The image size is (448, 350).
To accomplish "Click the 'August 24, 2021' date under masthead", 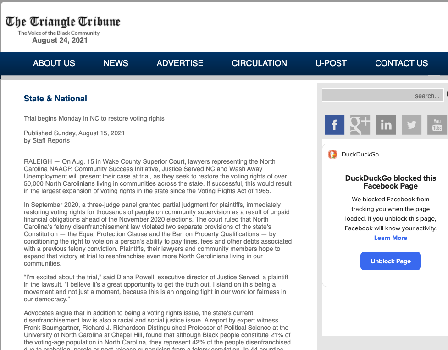I will click(x=60, y=40).
